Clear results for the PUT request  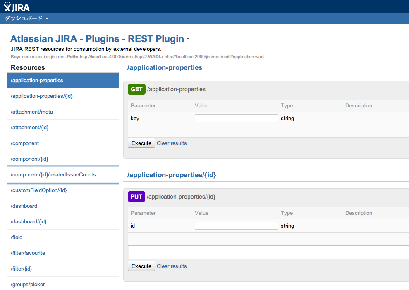pos(172,266)
